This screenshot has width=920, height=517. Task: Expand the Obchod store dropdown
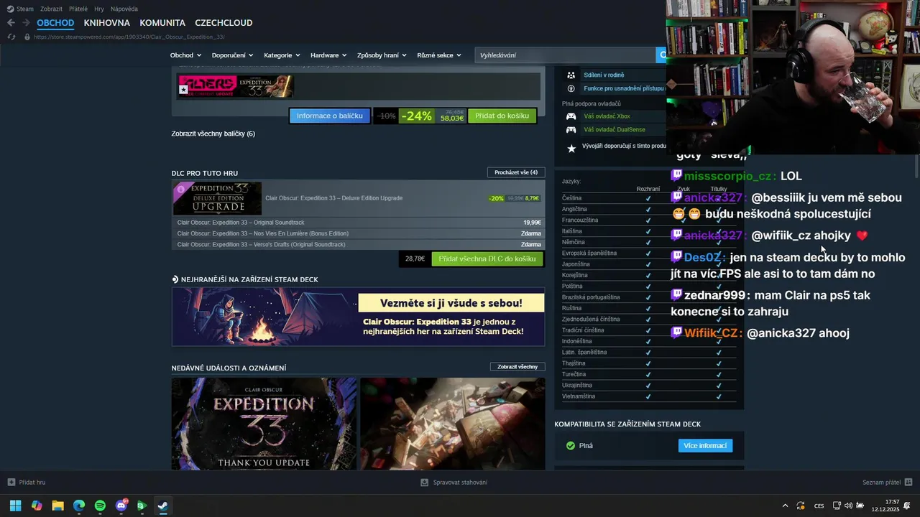coord(185,55)
